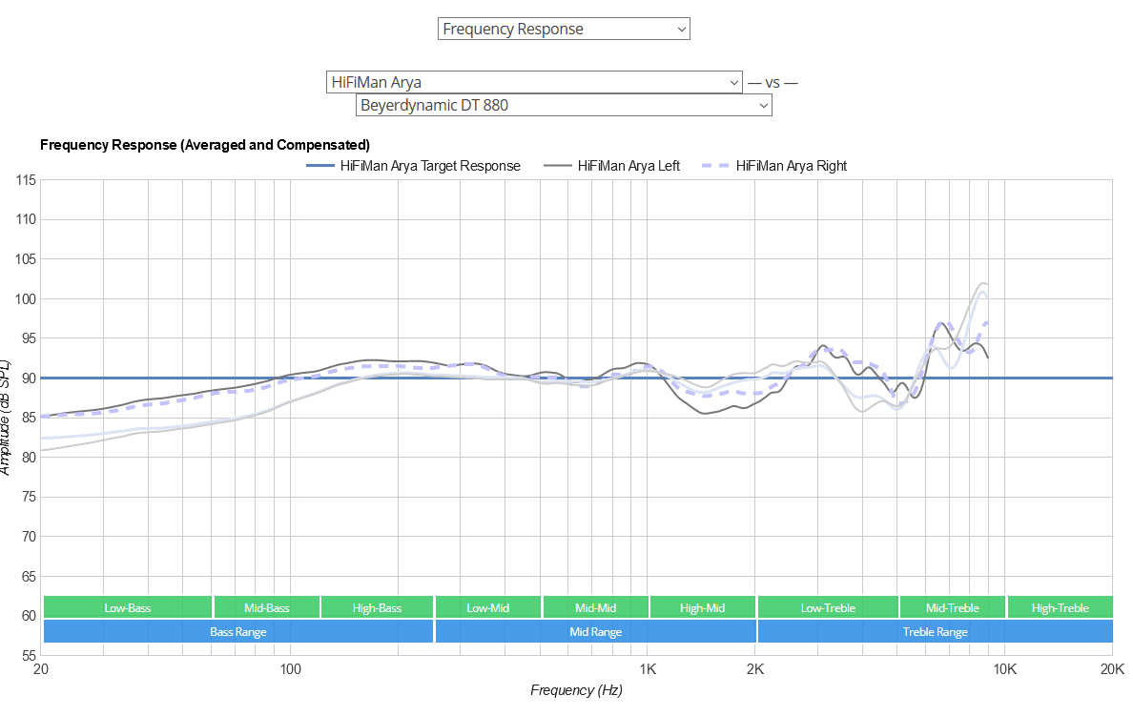This screenshot has width=1133, height=716.
Task: Click the blue Mid Range bar
Action: (x=595, y=631)
